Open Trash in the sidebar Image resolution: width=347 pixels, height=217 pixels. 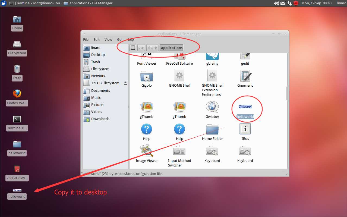(x=105, y=62)
